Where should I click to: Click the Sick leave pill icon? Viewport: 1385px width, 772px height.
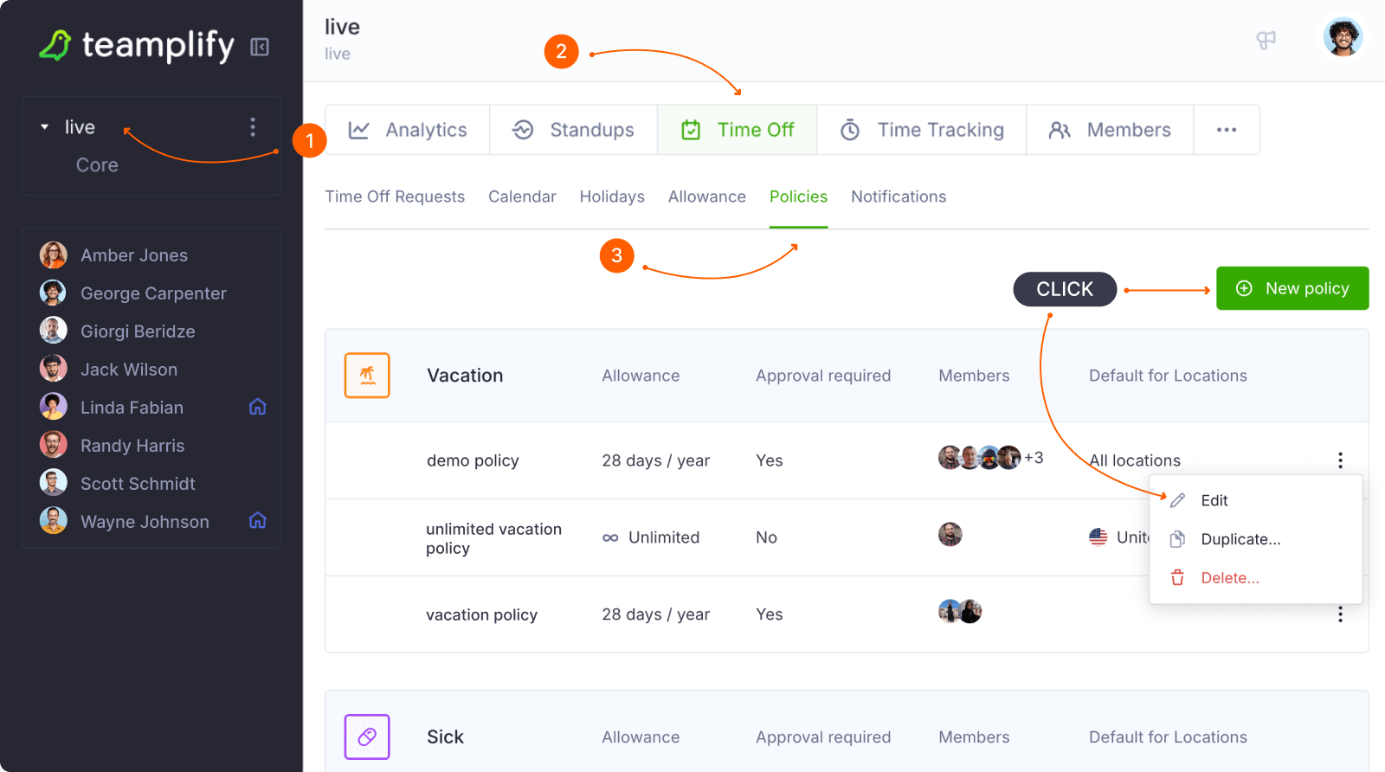(x=367, y=737)
